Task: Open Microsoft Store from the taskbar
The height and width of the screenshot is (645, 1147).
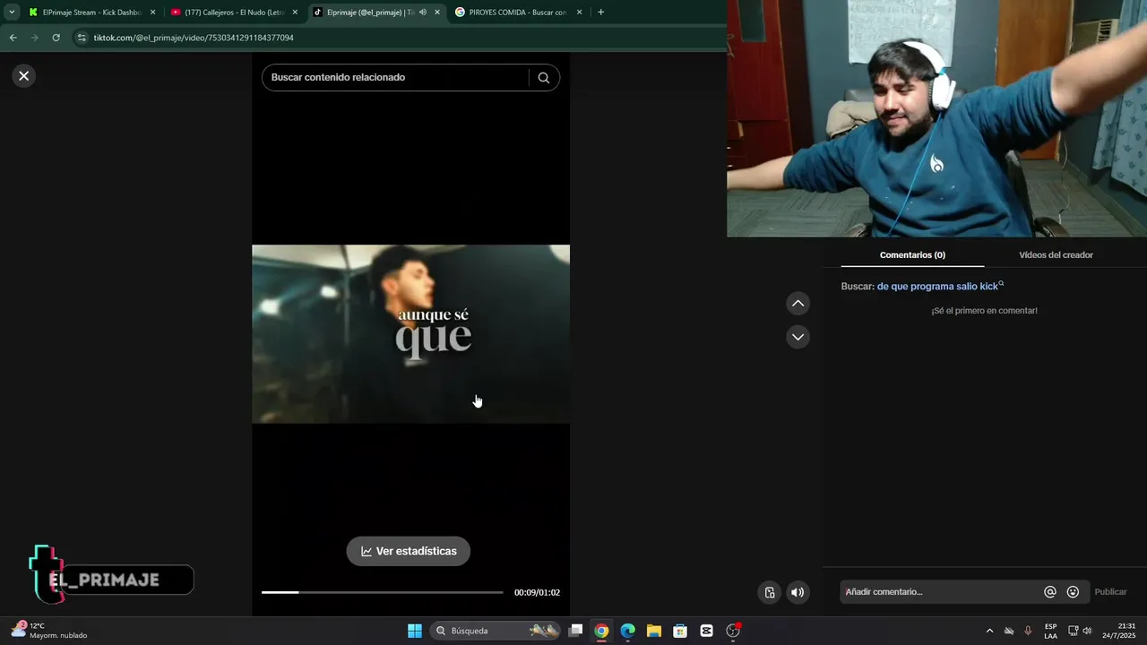Action: [x=680, y=631]
